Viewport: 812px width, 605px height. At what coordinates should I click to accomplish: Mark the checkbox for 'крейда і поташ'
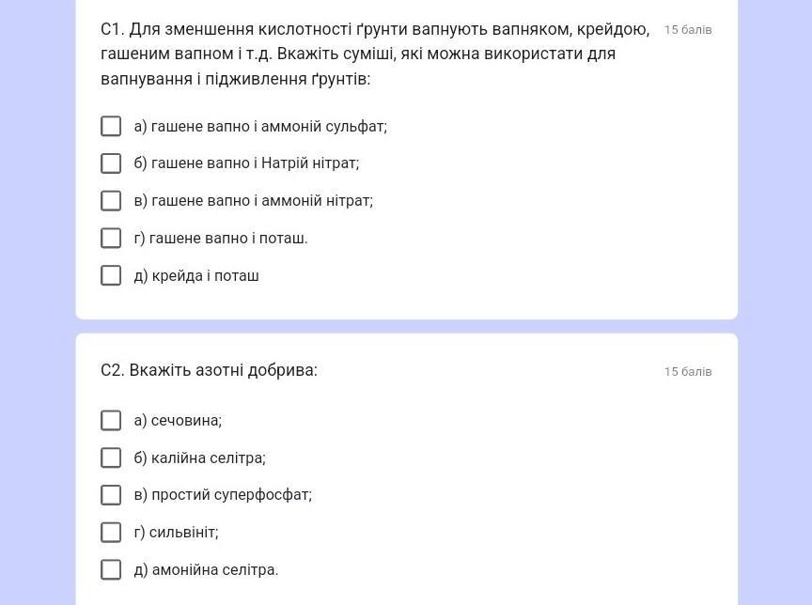[111, 275]
